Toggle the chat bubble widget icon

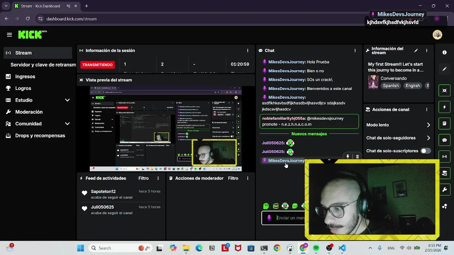tap(444, 140)
